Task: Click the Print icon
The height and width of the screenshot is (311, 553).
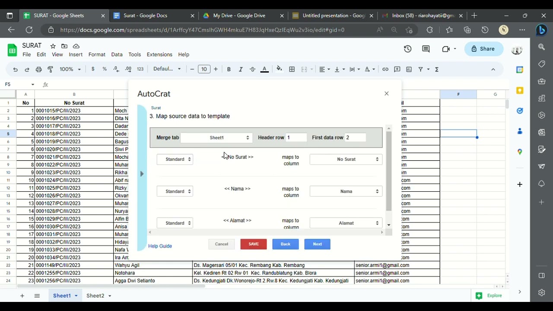Action: [x=38, y=70]
